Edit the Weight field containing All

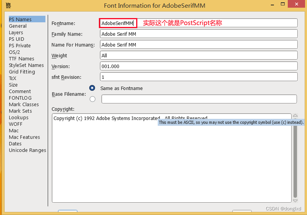[x=199, y=55]
